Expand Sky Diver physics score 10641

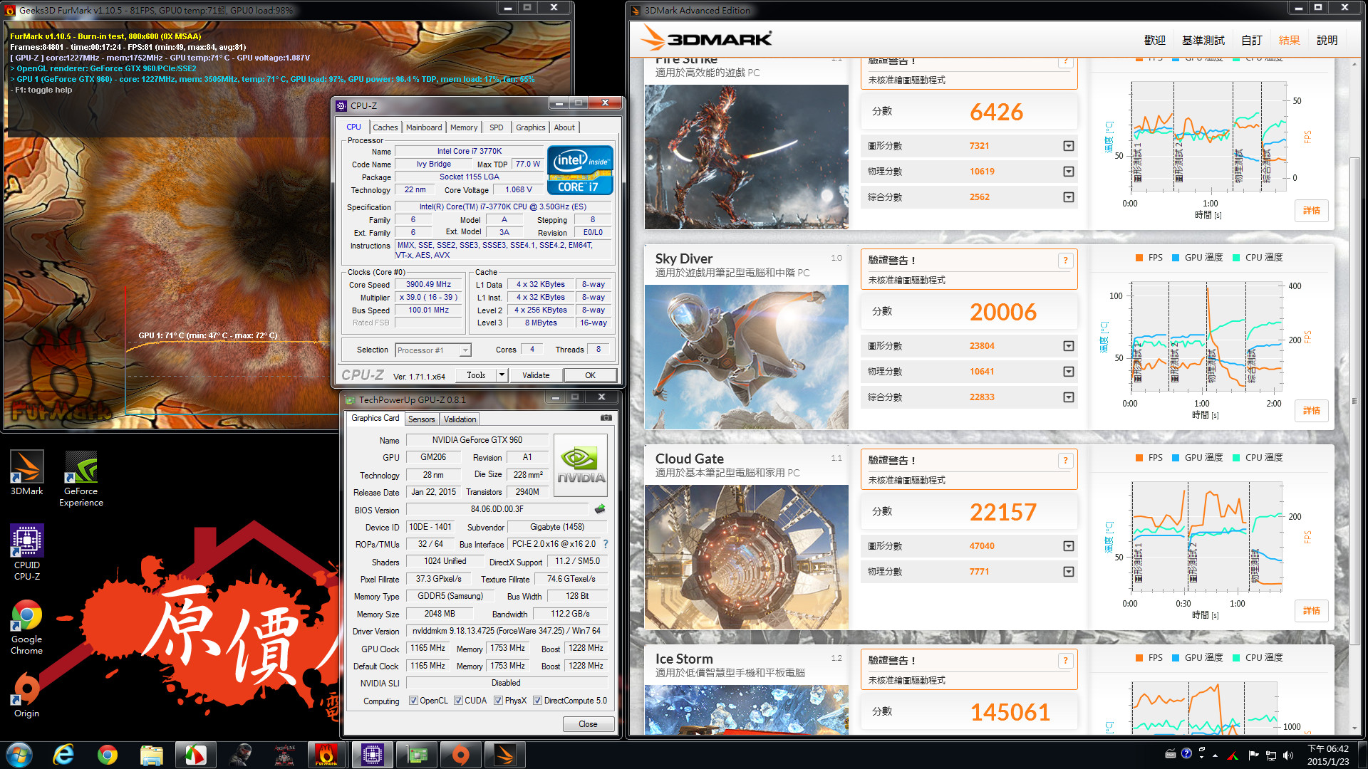click(1069, 372)
